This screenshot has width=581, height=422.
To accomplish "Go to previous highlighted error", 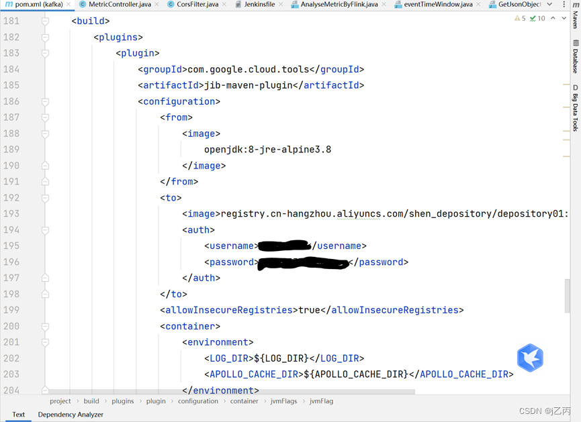I will (553, 18).
